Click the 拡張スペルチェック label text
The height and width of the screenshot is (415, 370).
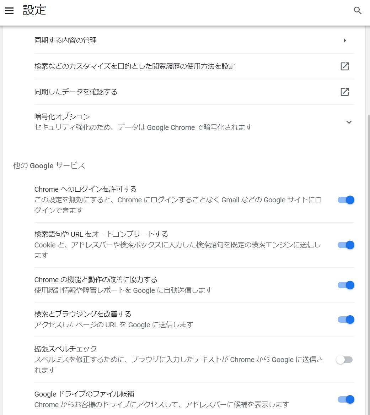click(65, 349)
